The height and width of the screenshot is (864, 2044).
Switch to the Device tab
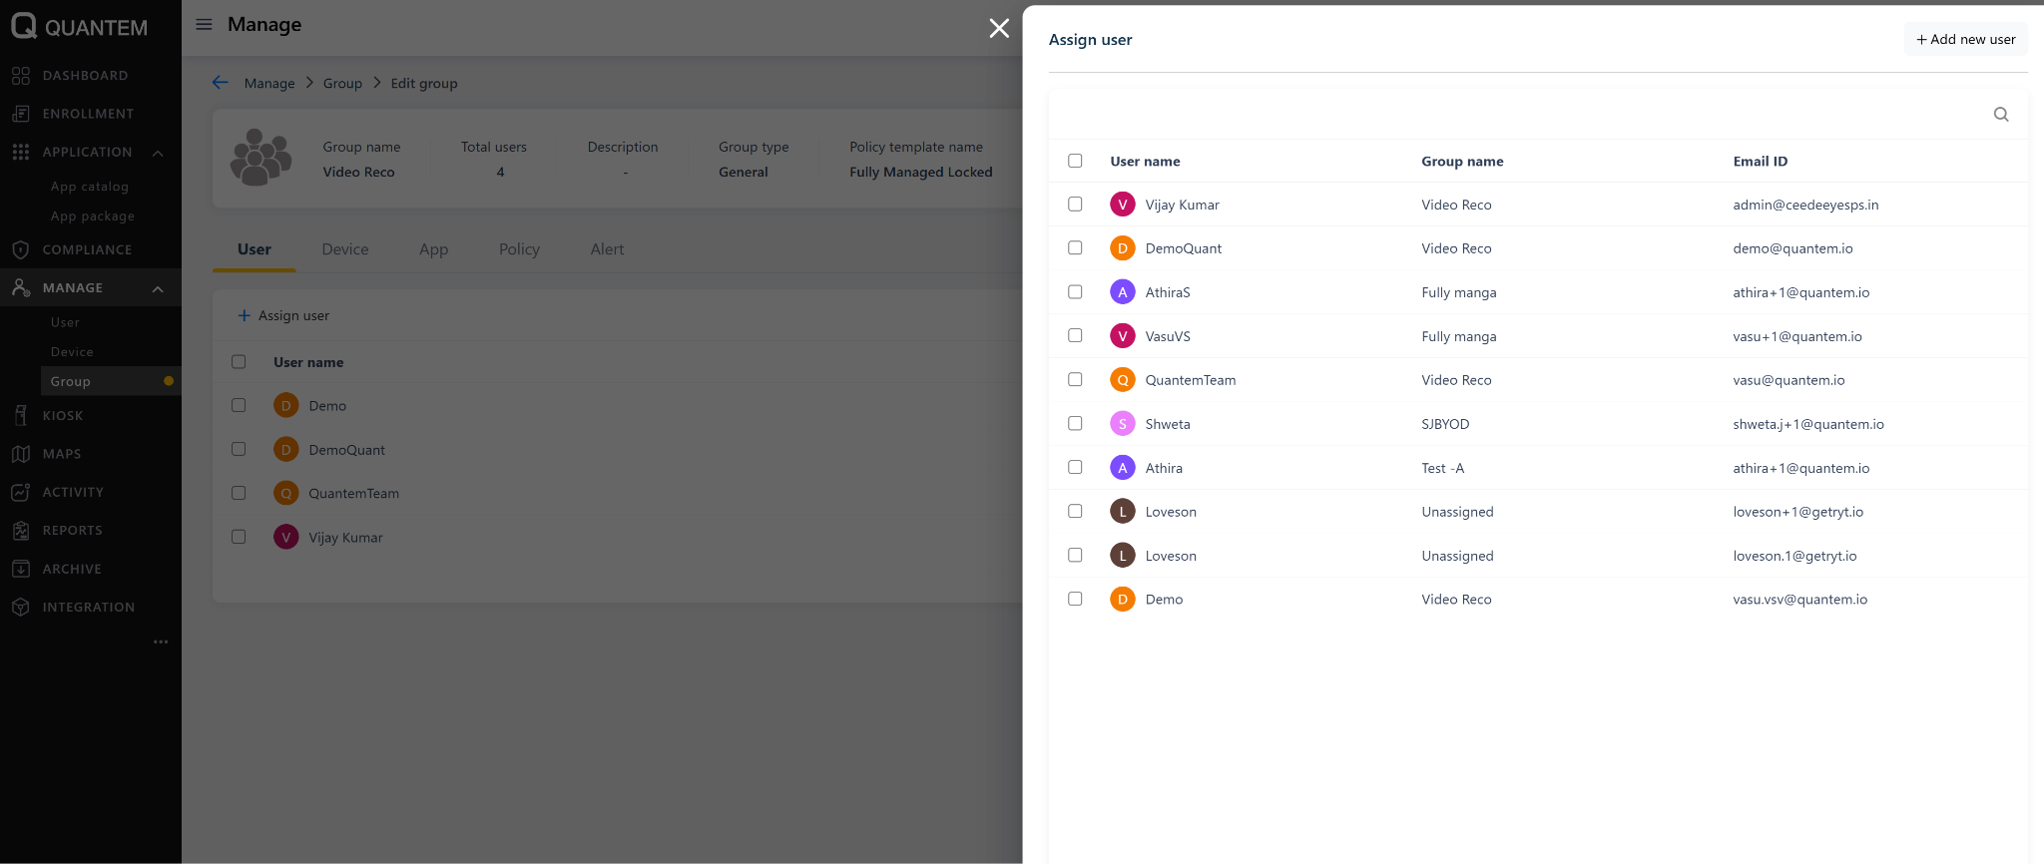pyautogui.click(x=345, y=249)
